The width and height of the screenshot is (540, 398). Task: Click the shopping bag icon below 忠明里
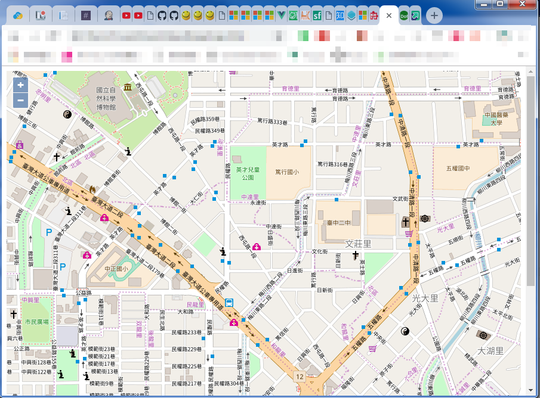(x=20, y=145)
